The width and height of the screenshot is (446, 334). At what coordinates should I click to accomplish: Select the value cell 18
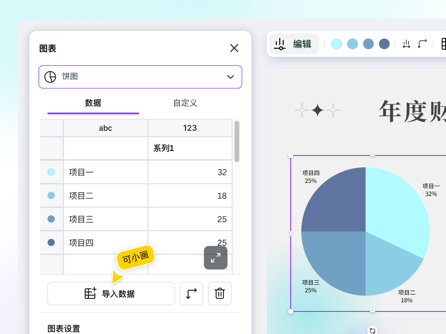pos(190,196)
